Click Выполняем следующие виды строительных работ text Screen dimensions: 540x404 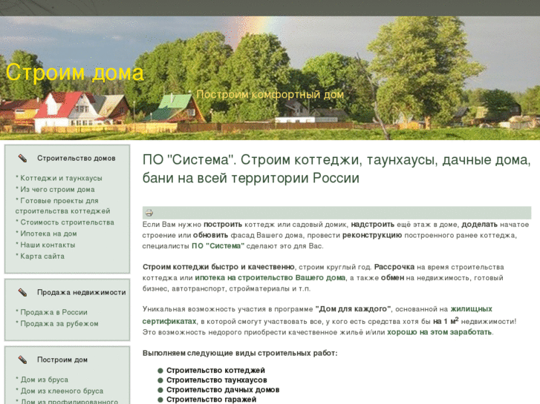tap(240, 354)
